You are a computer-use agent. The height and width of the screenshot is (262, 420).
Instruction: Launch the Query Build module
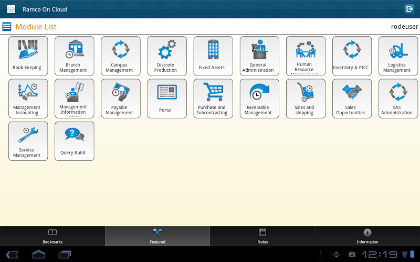(x=75, y=141)
